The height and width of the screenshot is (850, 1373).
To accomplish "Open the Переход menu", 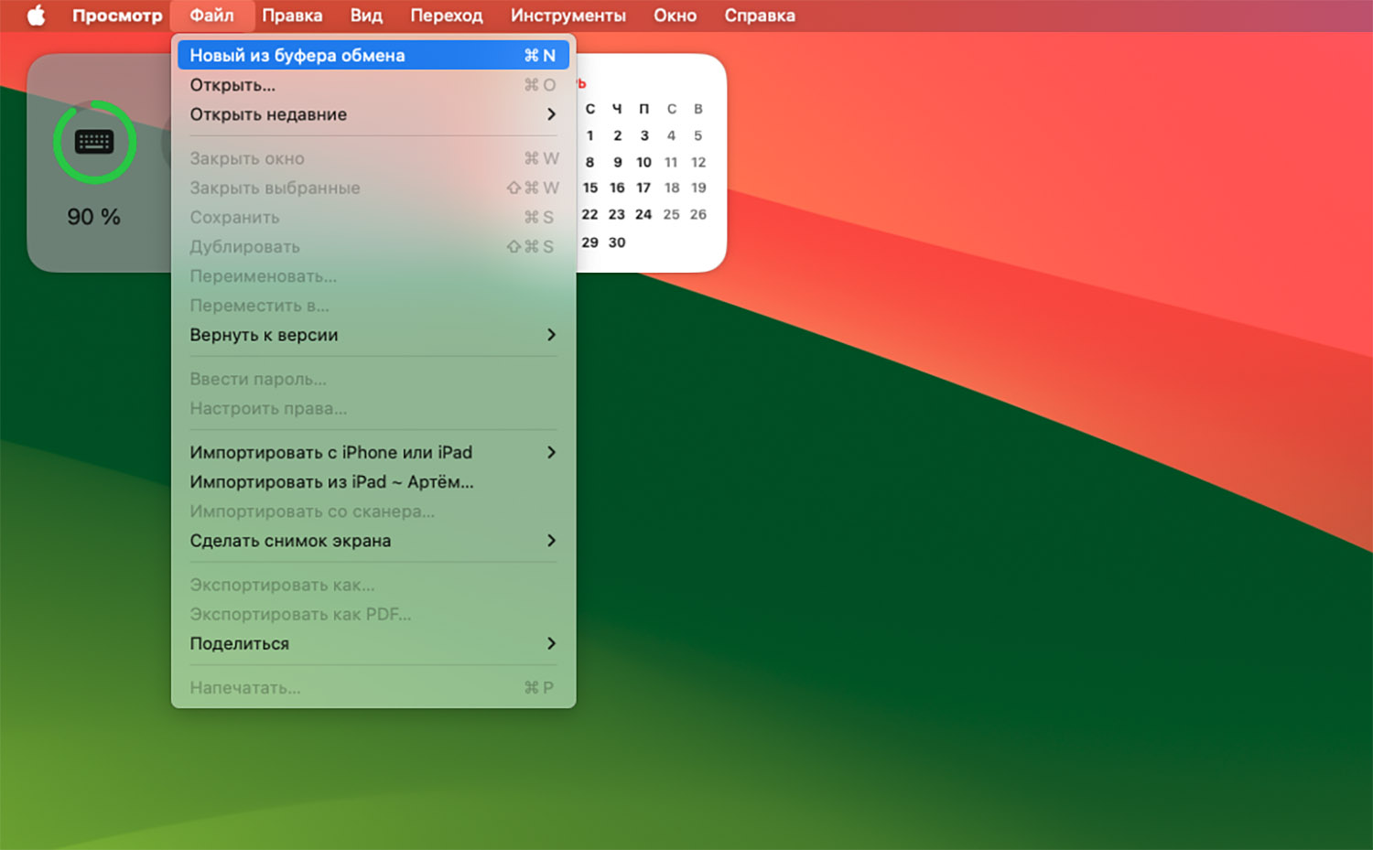I will 447,16.
